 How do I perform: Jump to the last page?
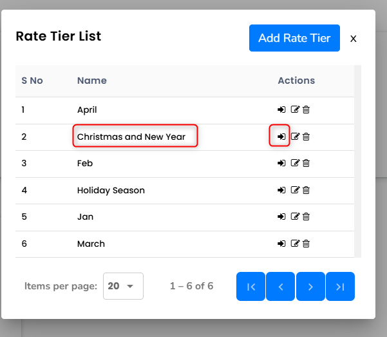pyautogui.click(x=340, y=287)
